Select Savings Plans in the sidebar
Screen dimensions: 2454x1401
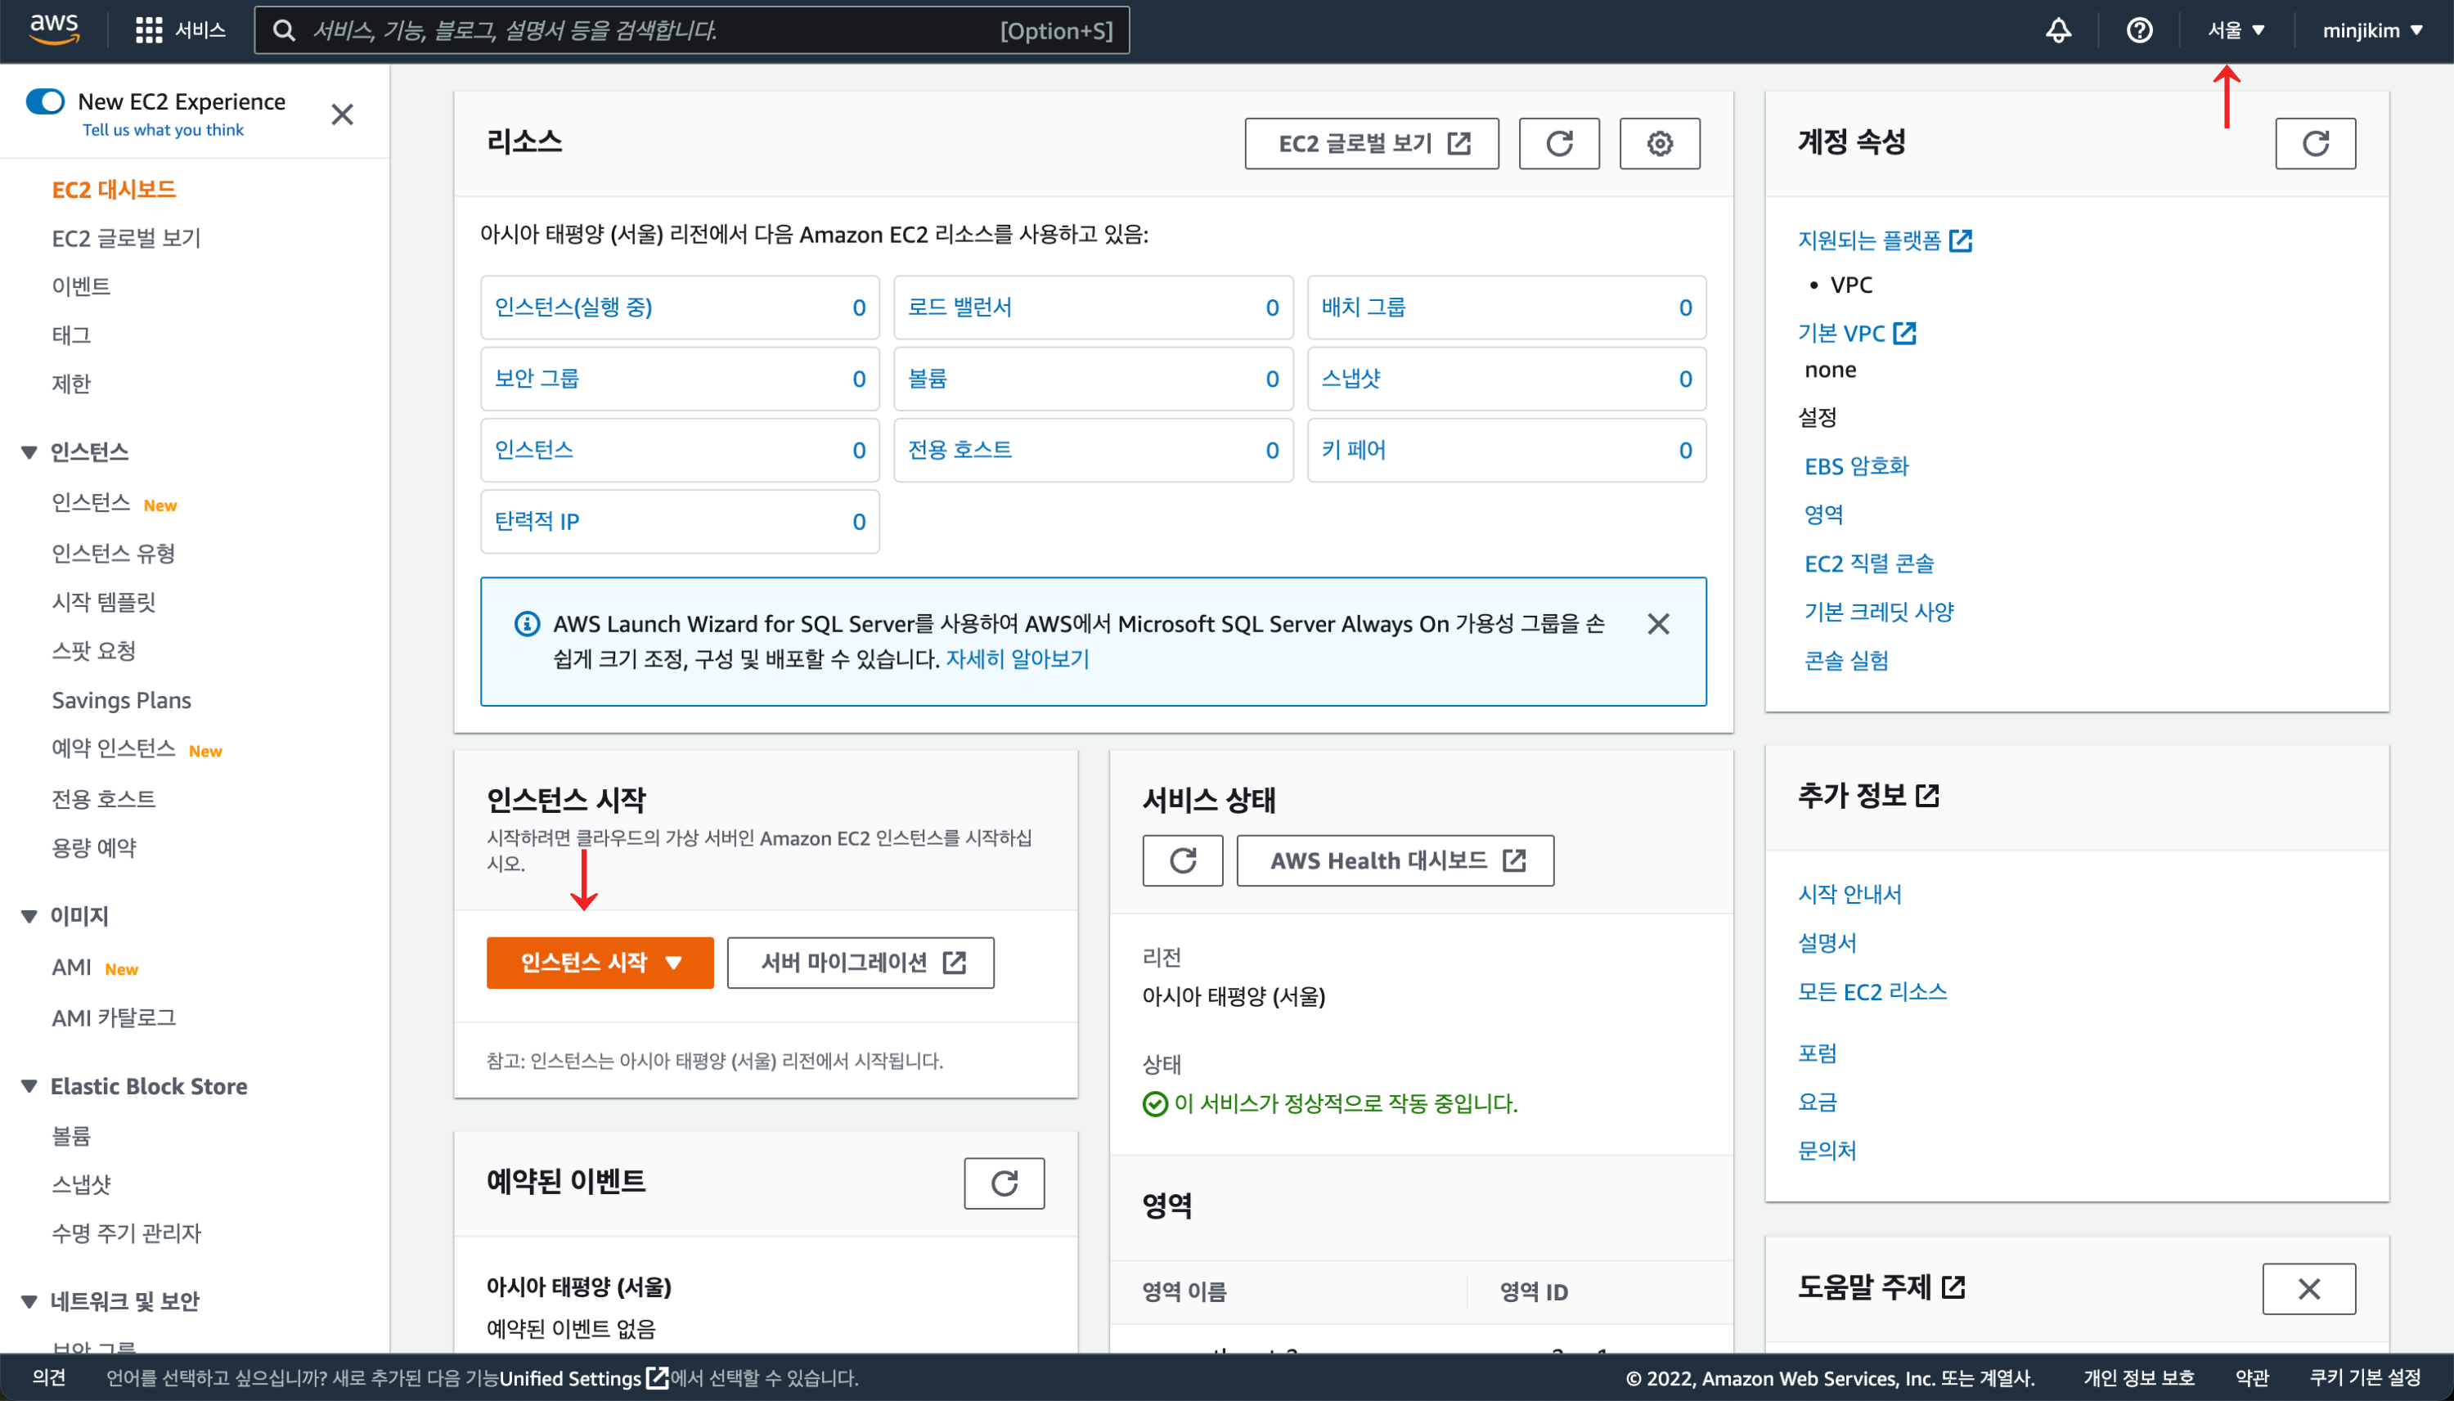121,700
